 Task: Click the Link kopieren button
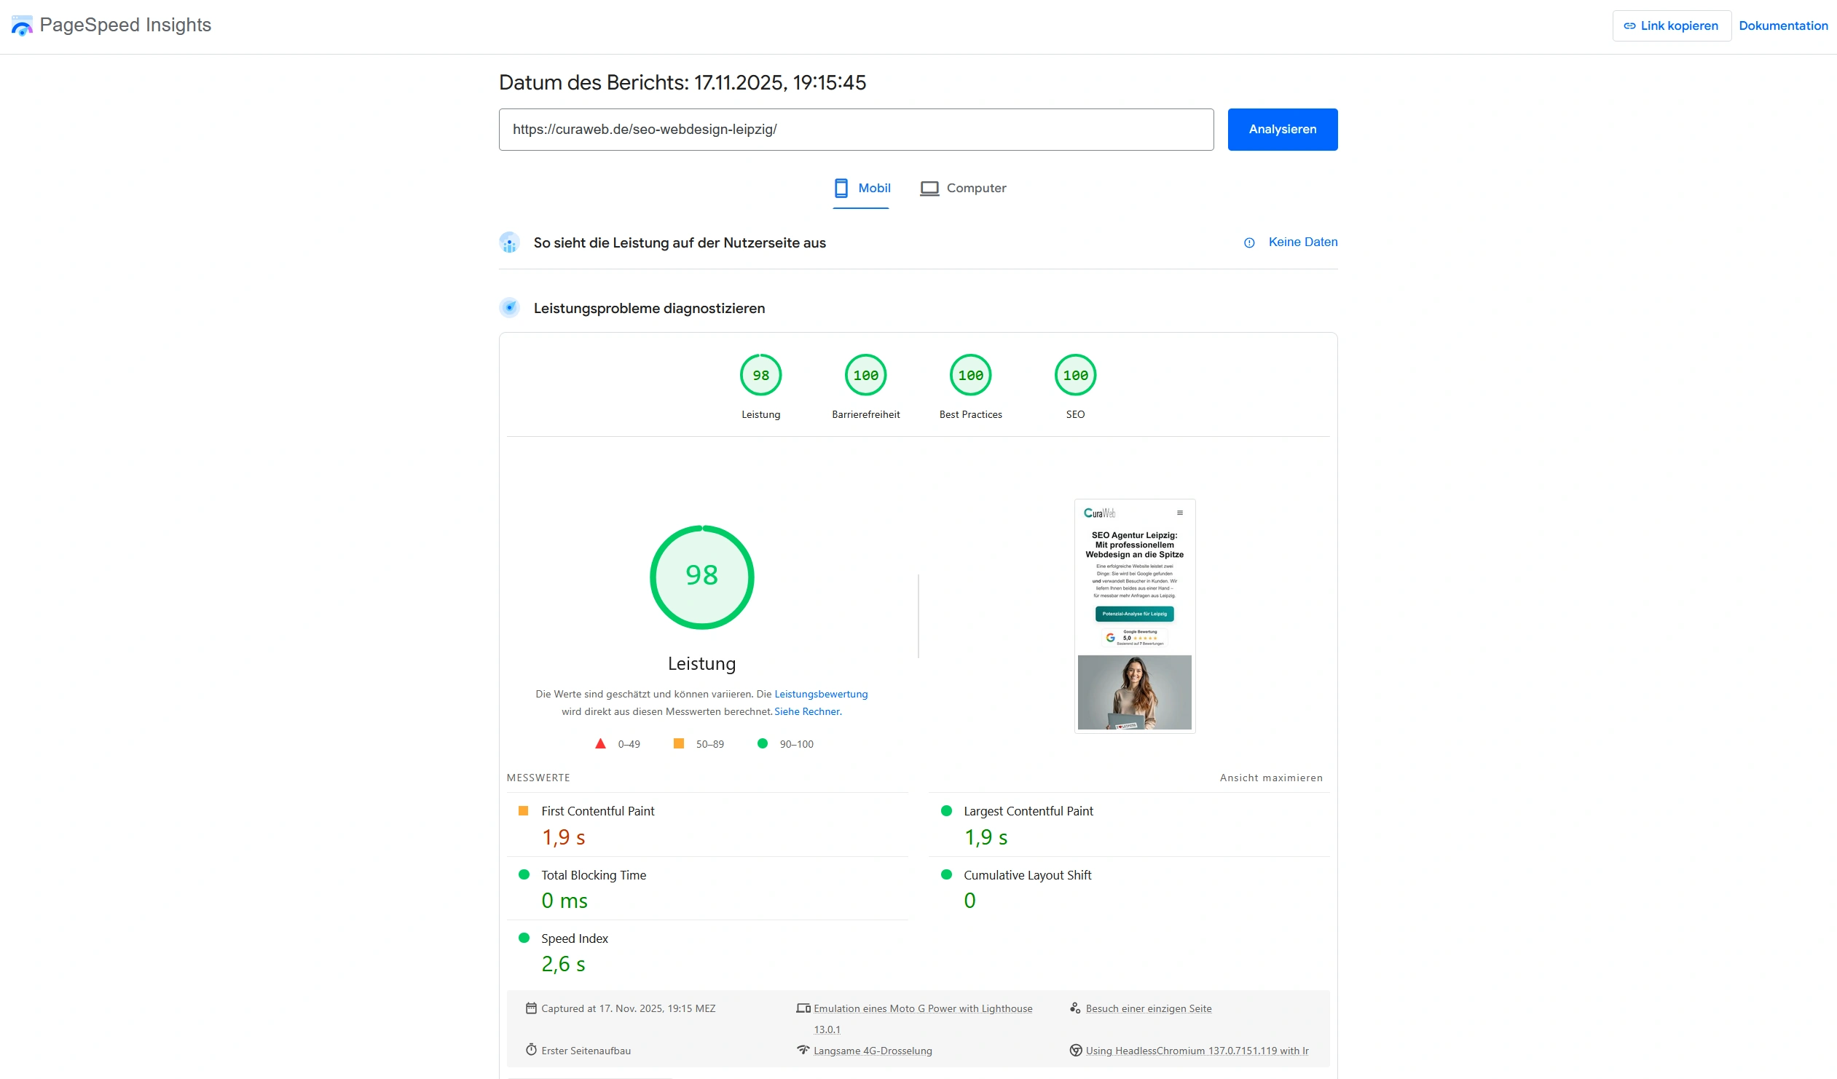click(1671, 25)
